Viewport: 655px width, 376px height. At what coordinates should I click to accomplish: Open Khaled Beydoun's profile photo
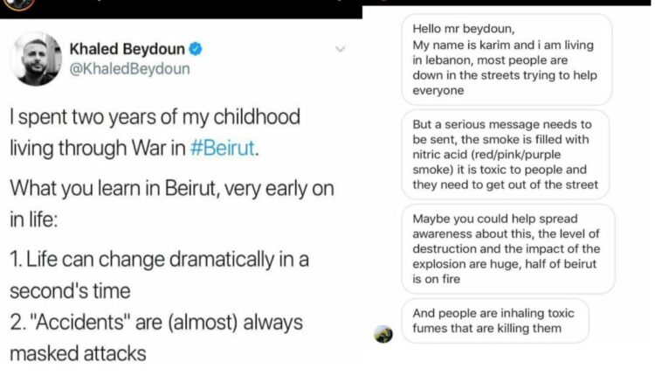coord(36,59)
